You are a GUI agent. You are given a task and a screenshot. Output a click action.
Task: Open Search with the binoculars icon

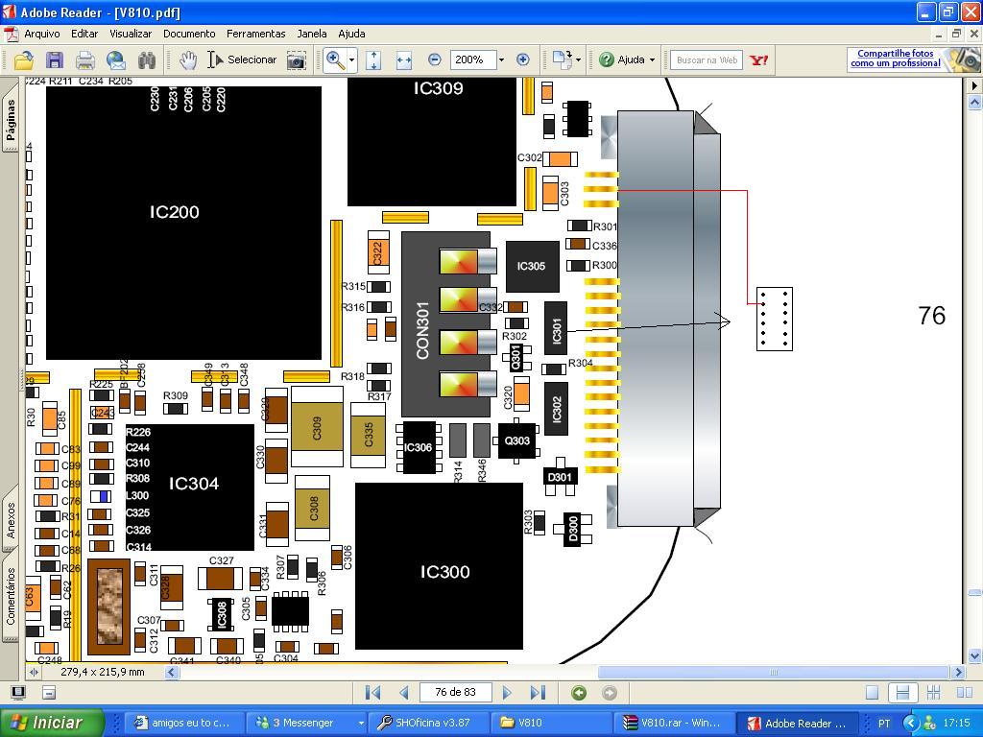(x=147, y=60)
